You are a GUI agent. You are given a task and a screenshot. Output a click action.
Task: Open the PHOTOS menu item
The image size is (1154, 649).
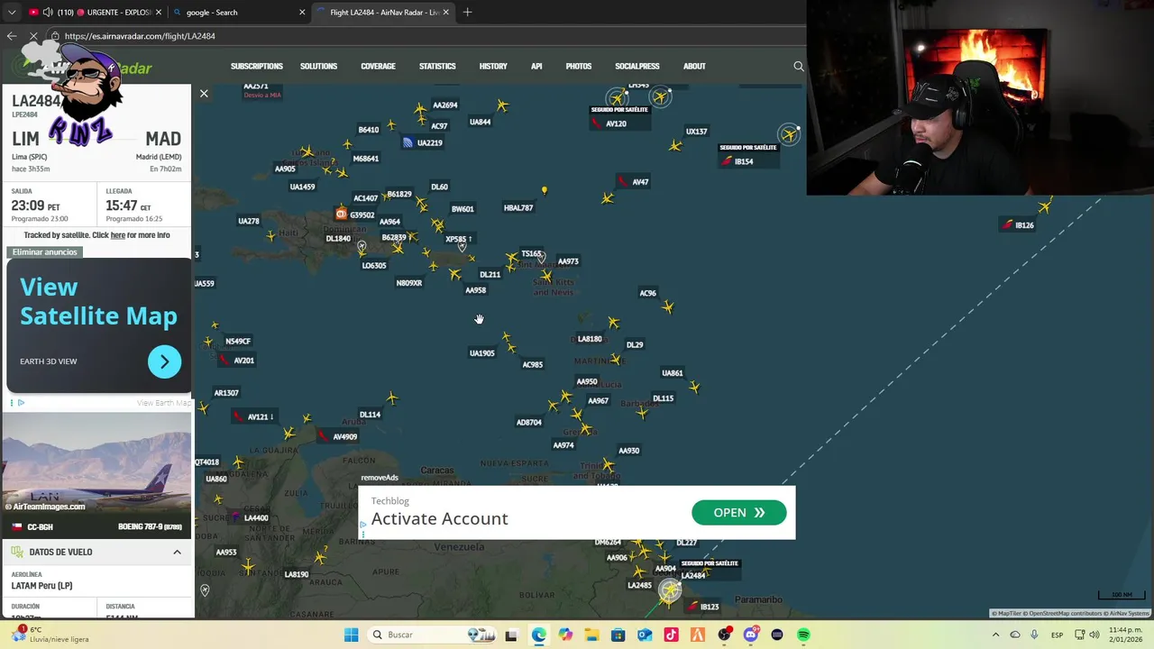[579, 66]
